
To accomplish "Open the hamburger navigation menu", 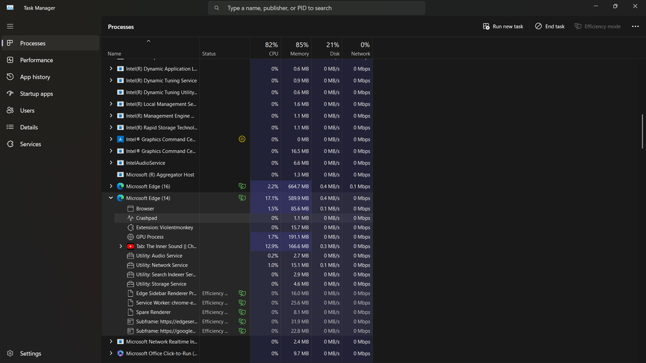I will pyautogui.click(x=10, y=26).
